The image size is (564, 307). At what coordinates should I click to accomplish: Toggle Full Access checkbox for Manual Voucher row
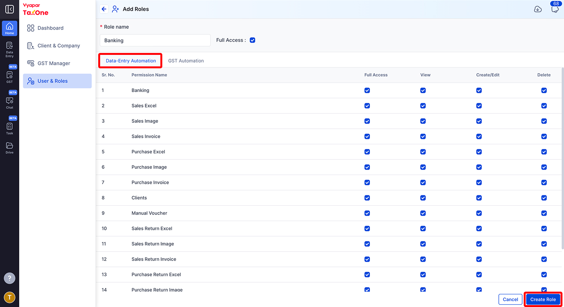367,213
